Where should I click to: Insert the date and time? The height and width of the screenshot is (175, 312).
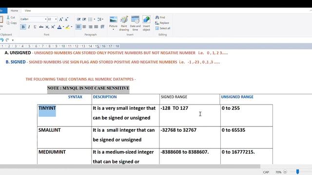click(x=135, y=23)
